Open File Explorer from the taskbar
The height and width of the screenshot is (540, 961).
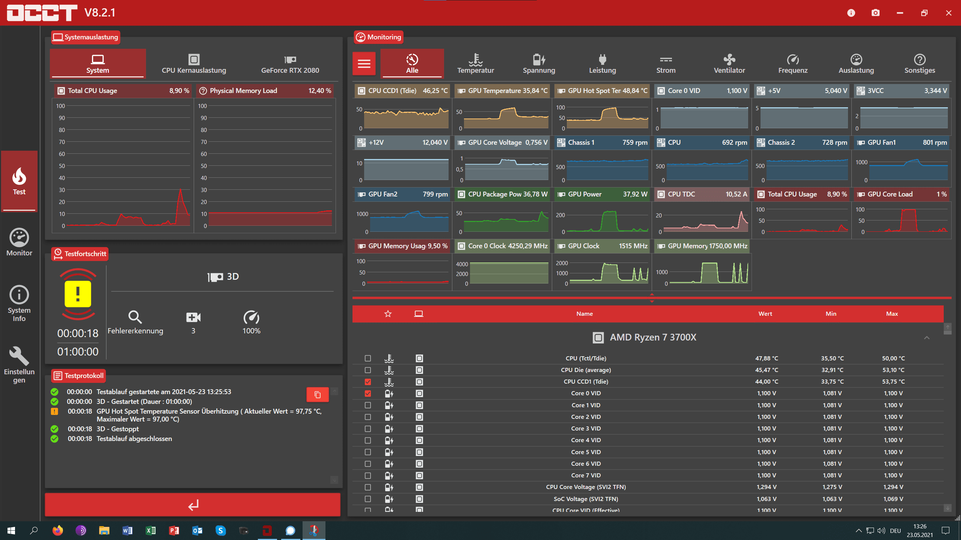point(104,530)
